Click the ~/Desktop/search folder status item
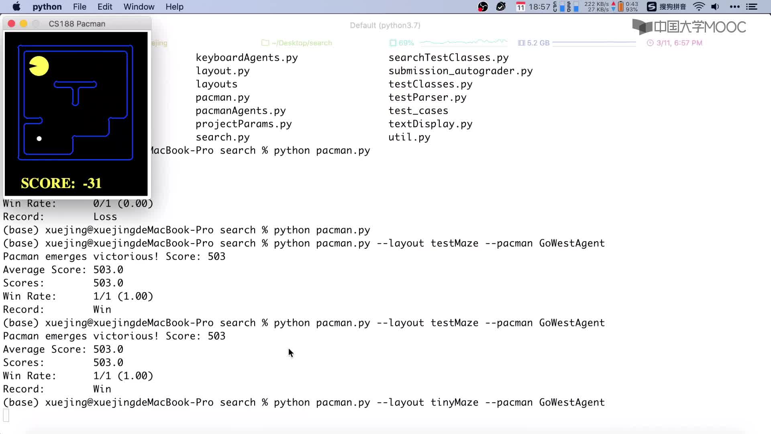The width and height of the screenshot is (771, 434). (x=297, y=43)
